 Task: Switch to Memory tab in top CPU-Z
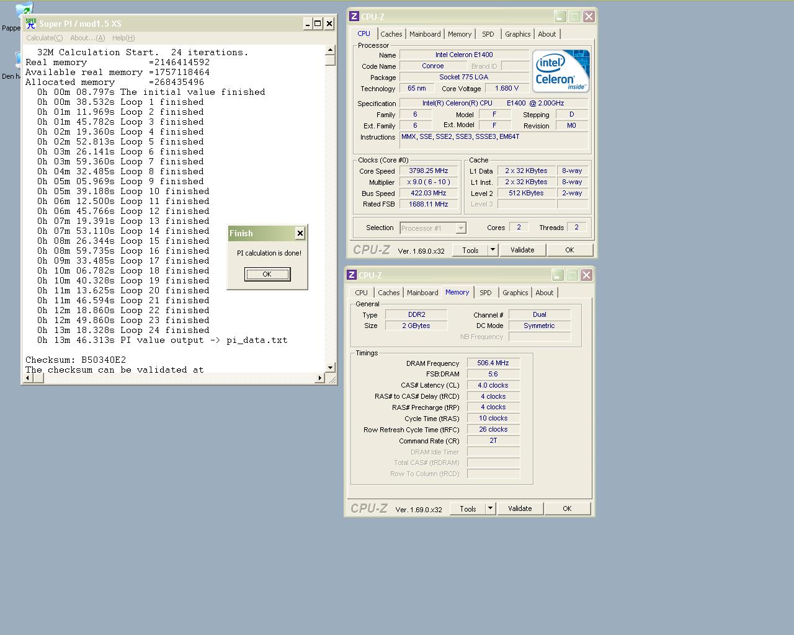coord(460,34)
